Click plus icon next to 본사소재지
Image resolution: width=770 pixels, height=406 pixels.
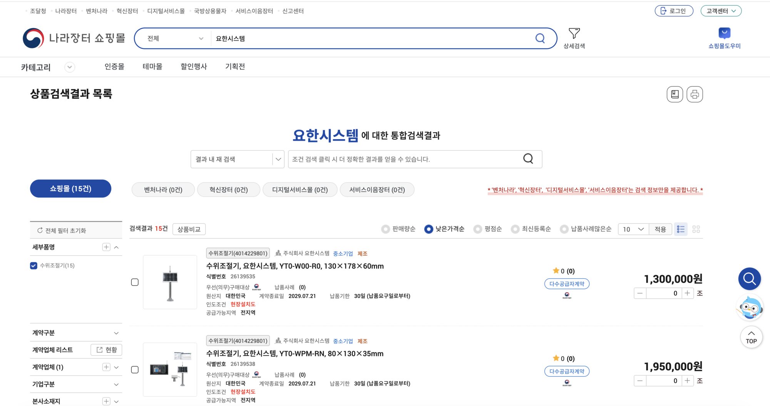coord(106,401)
